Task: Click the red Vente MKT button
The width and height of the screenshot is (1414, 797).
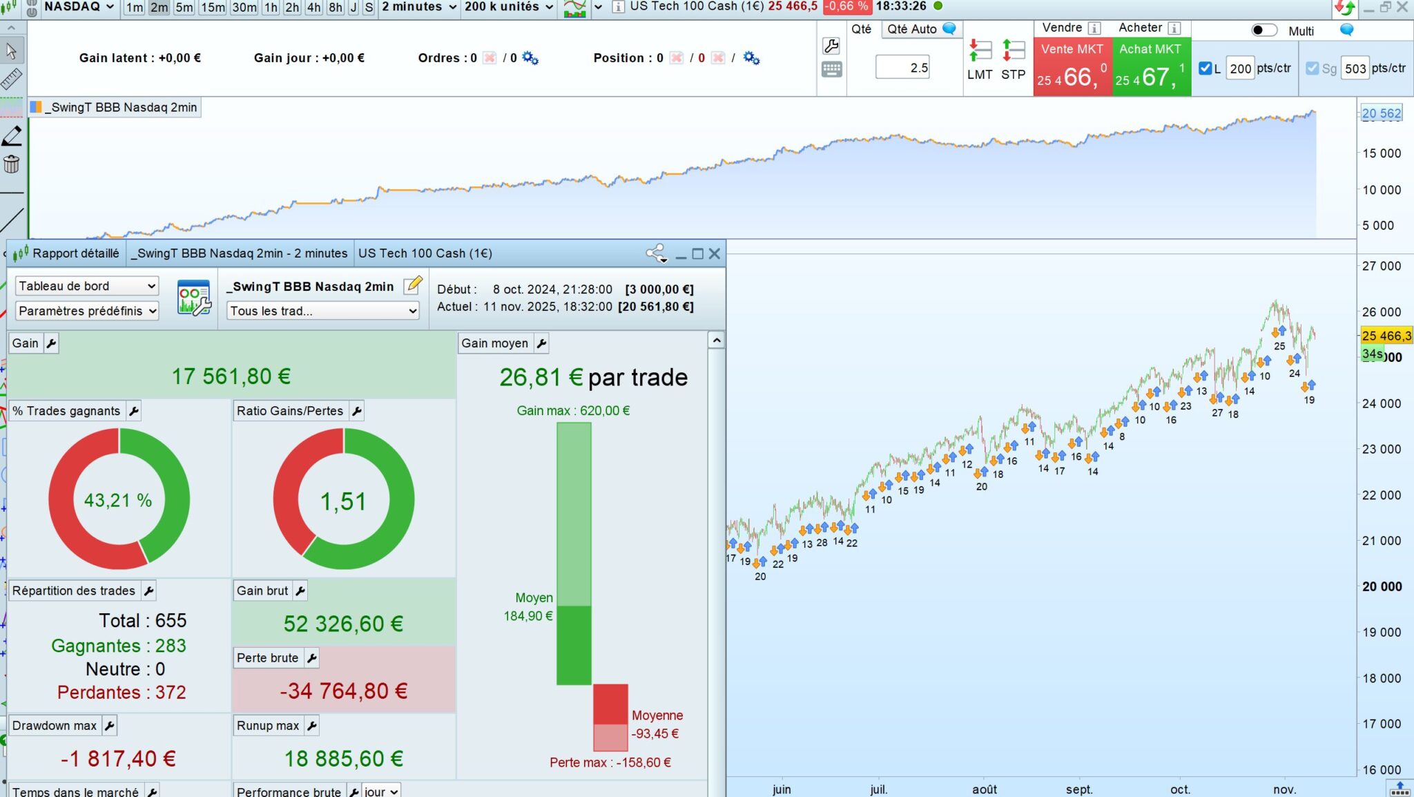Action: (1072, 67)
